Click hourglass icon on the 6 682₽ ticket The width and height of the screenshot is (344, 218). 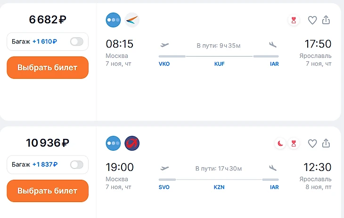point(294,20)
